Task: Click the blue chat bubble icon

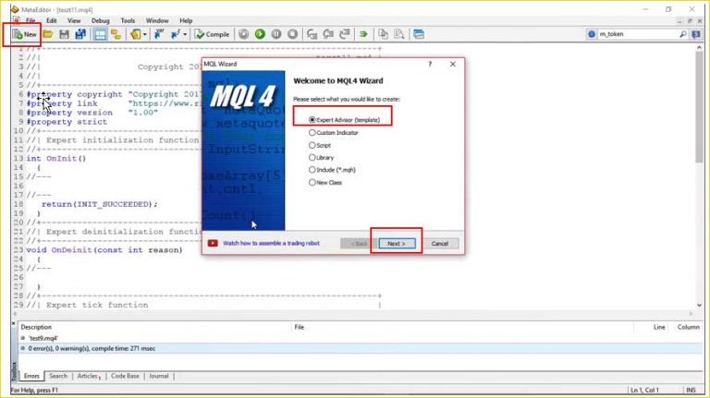Action: click(696, 34)
